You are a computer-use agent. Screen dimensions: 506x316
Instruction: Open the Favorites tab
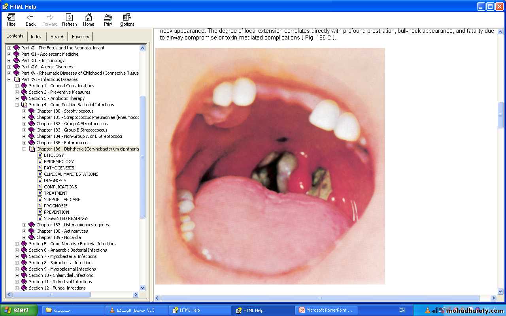pyautogui.click(x=80, y=37)
